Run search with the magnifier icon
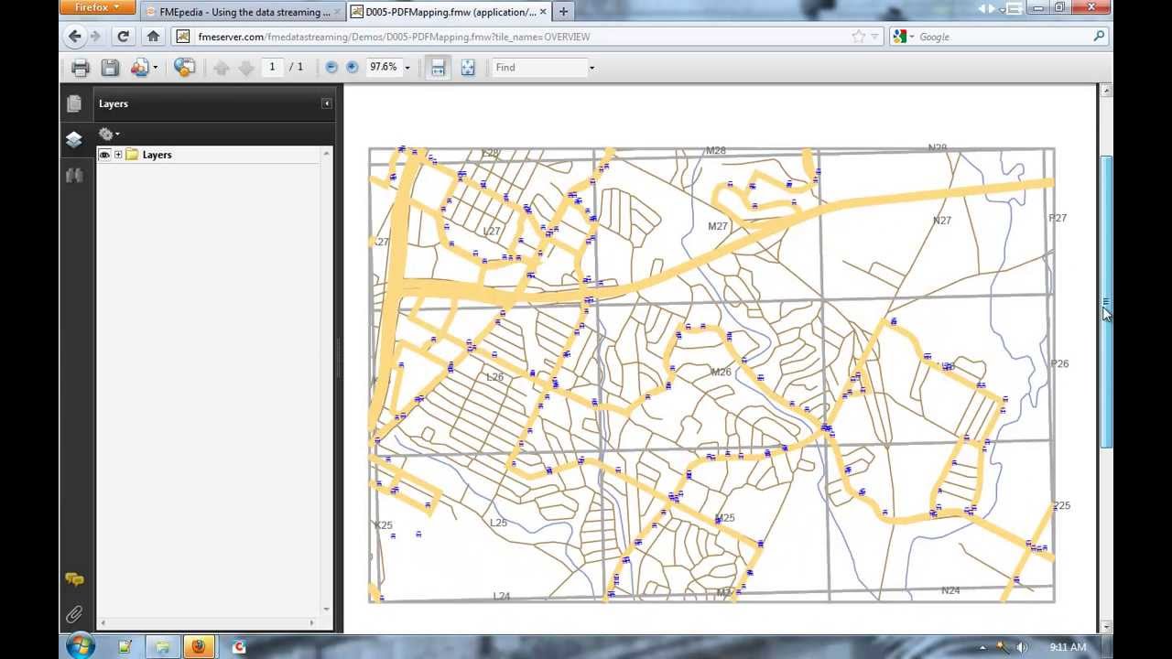The height and width of the screenshot is (659, 1172). [x=1099, y=37]
